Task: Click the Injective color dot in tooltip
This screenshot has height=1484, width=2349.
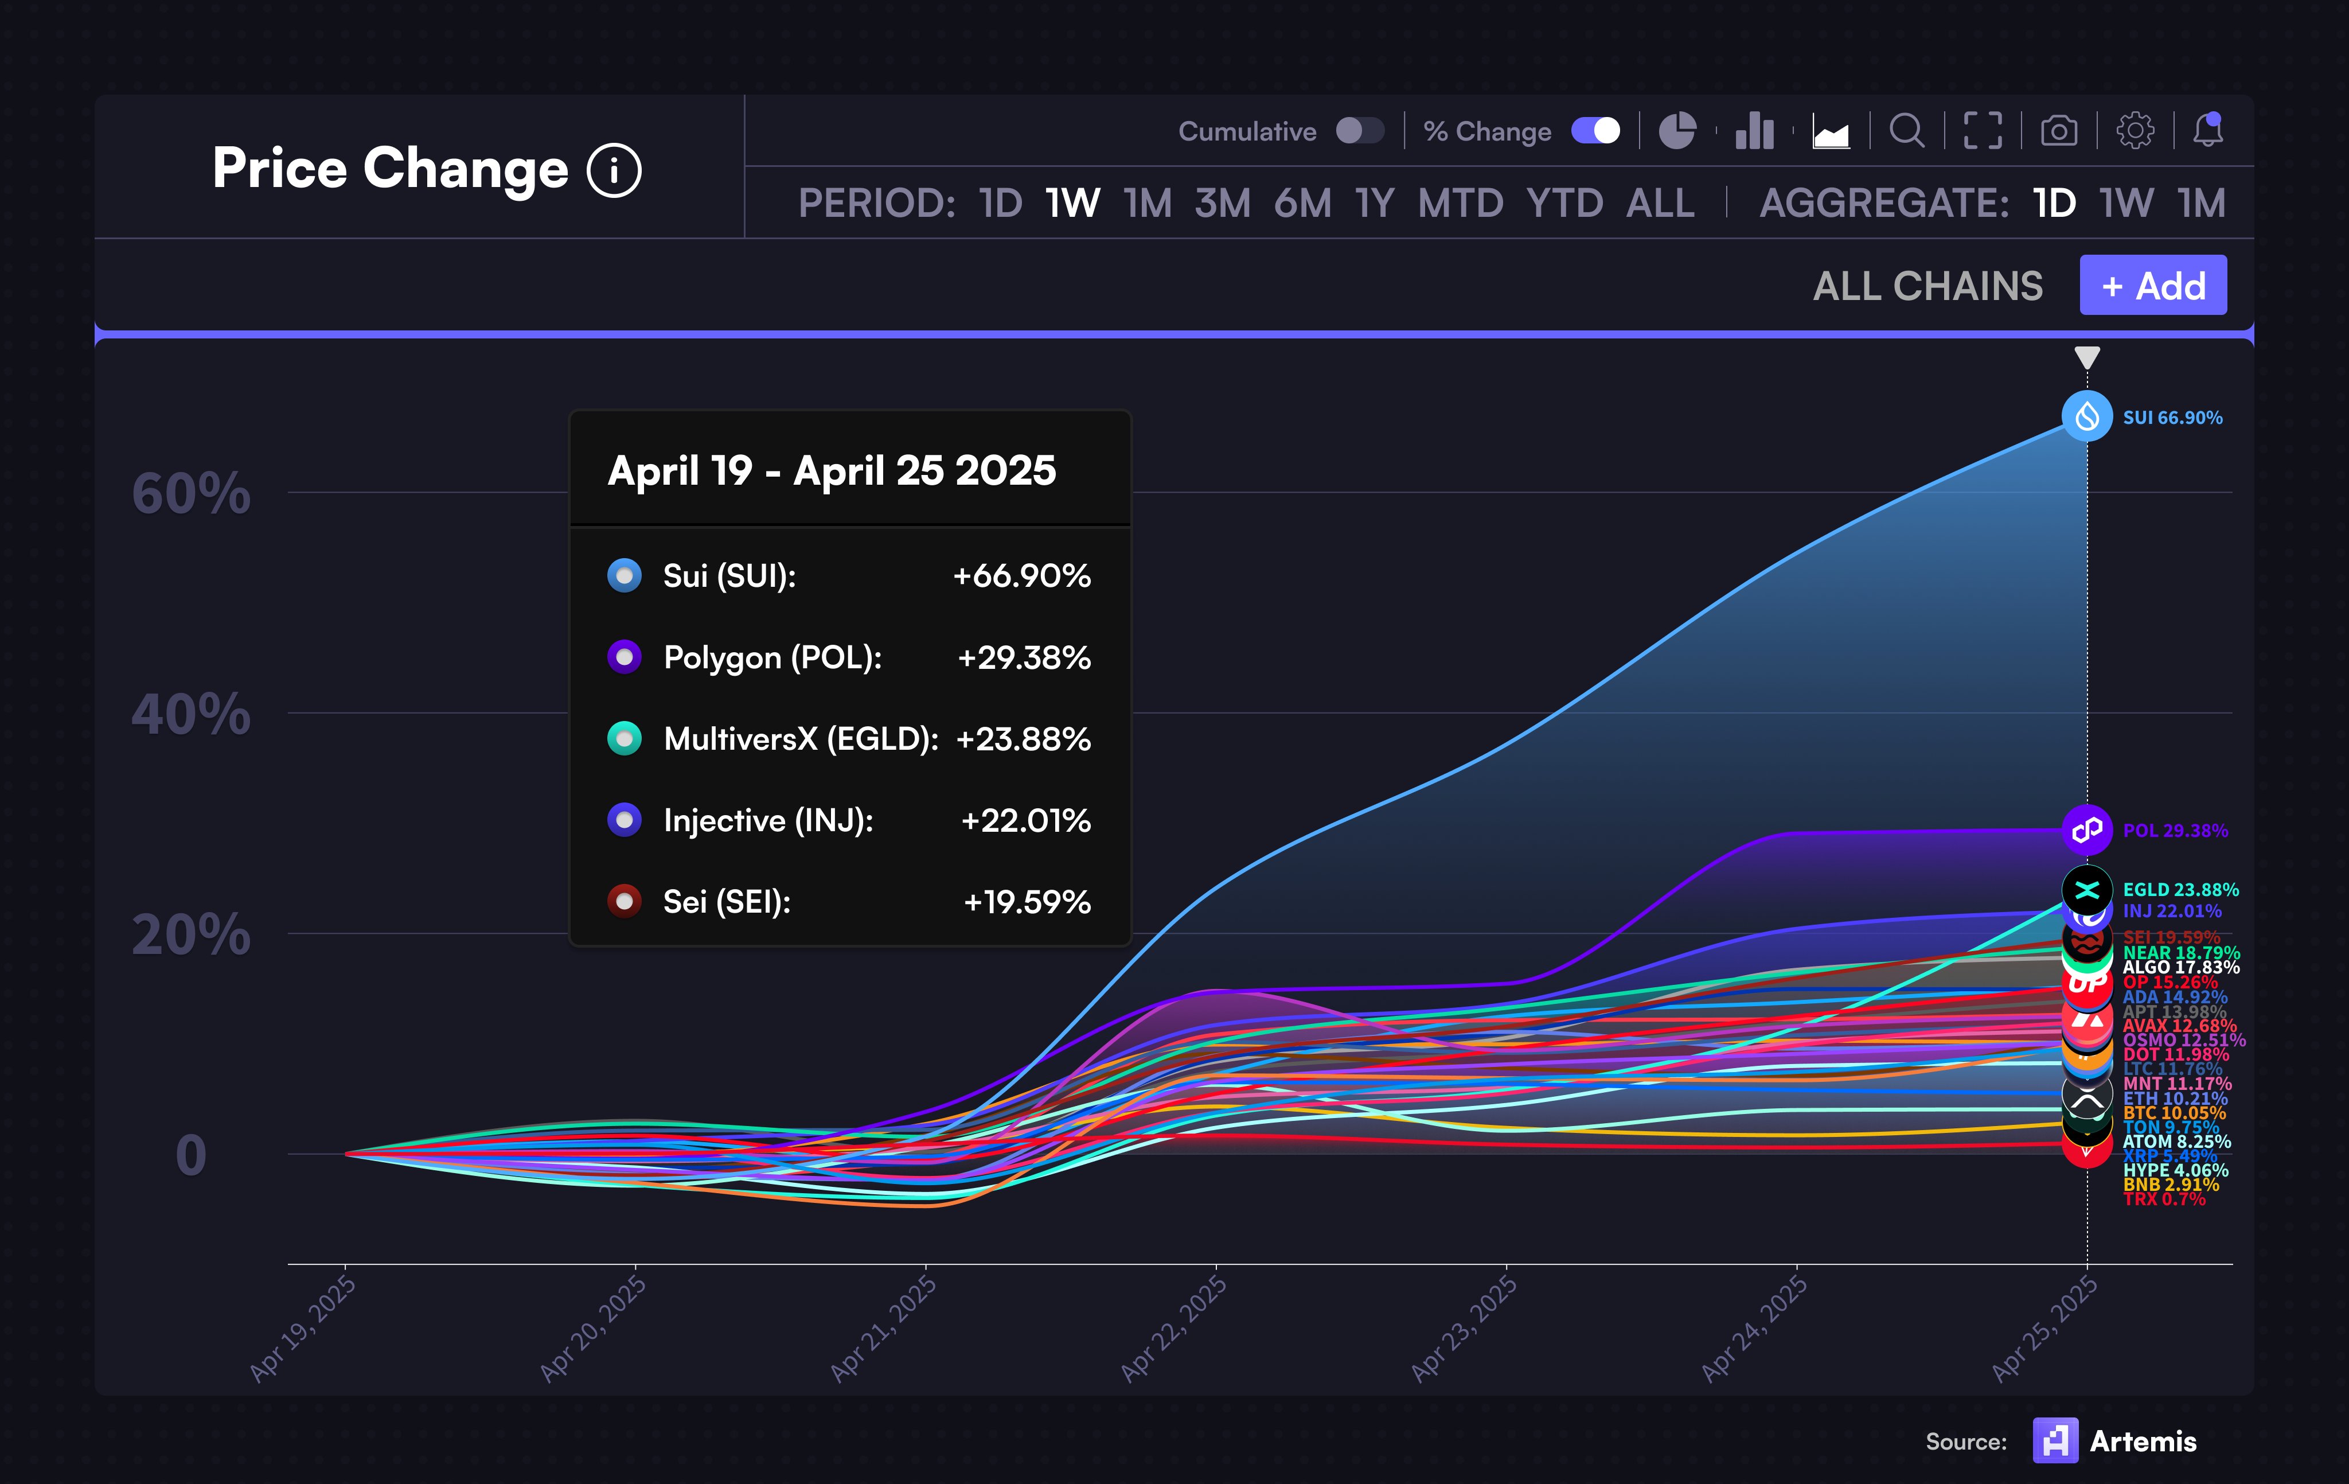Action: point(625,820)
